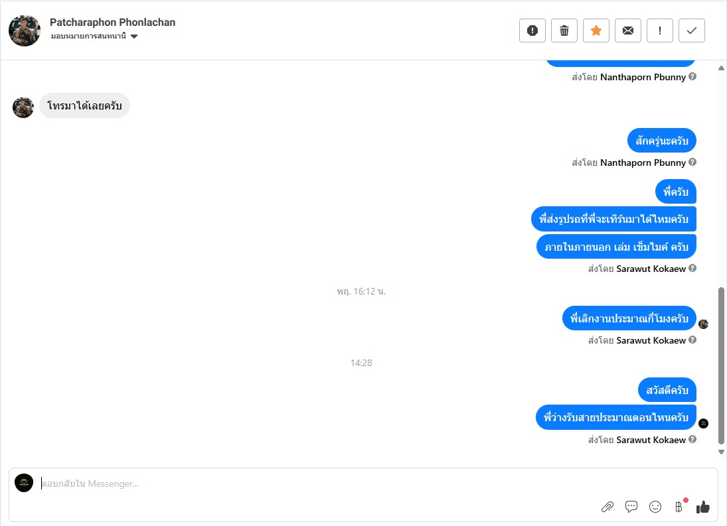Image resolution: width=727 pixels, height=526 pixels.
Task: Open saved replies speech bubble icon
Action: [x=631, y=507]
